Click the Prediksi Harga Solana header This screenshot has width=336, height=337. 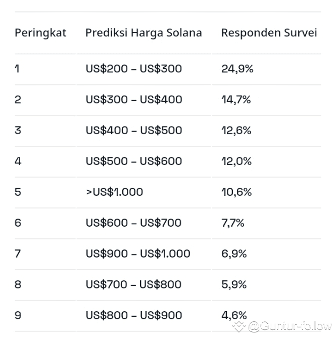[143, 33]
